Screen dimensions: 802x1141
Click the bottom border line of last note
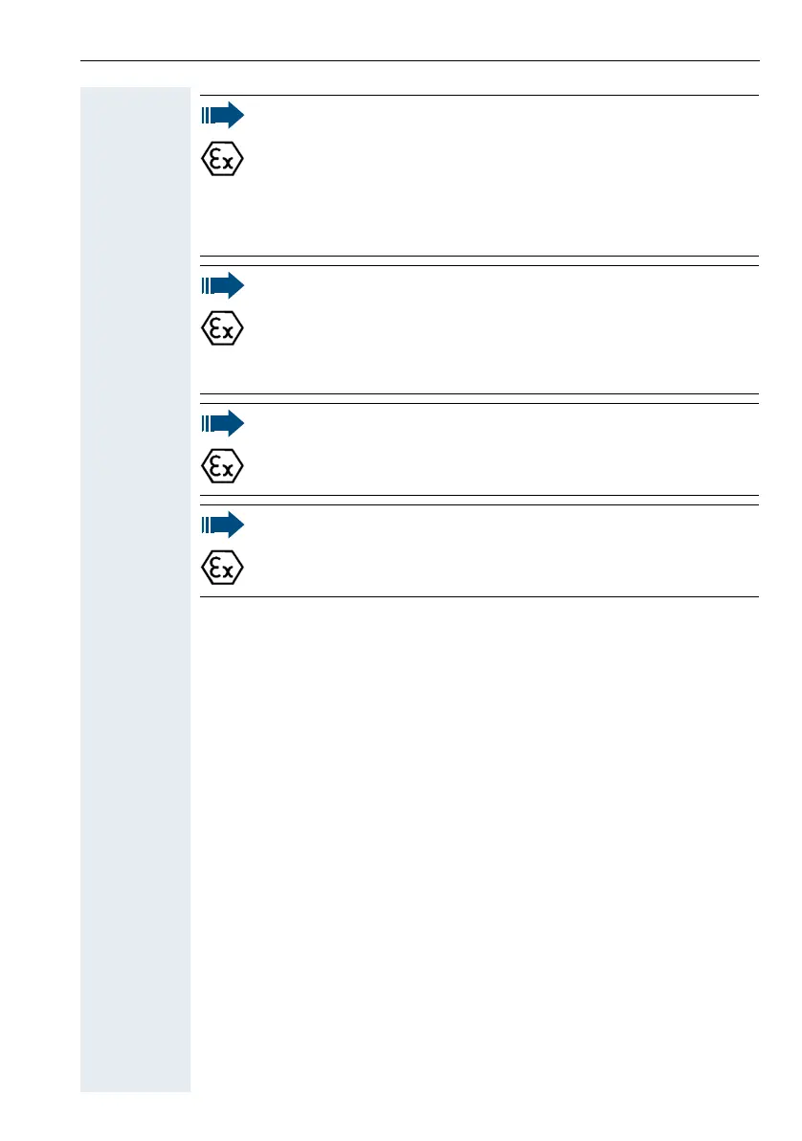[x=479, y=596]
